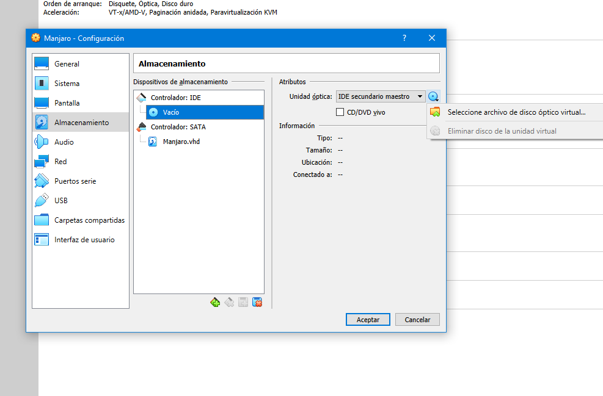Open the Unidad óptica port dropdown
This screenshot has width=603, height=396.
click(381, 96)
